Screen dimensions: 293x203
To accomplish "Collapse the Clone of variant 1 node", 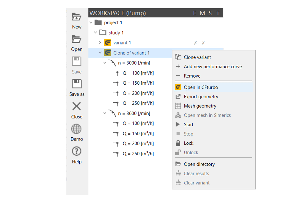I will (x=100, y=53).
